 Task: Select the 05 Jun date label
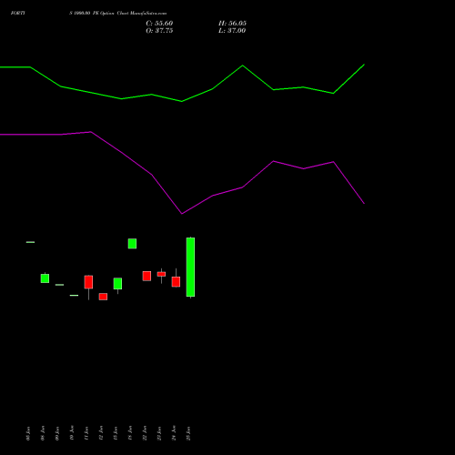coord(28,433)
